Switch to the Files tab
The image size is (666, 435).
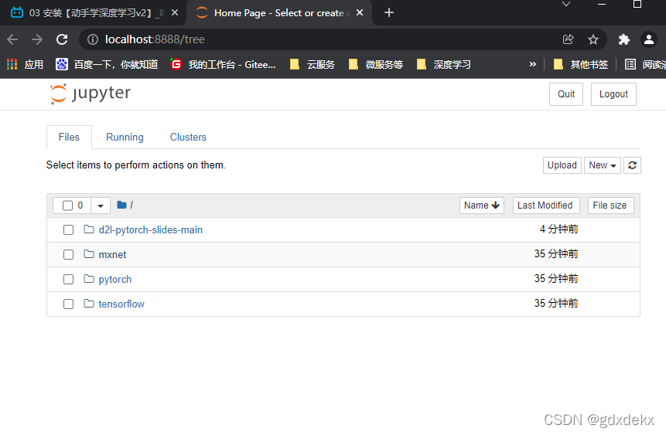pyautogui.click(x=69, y=137)
